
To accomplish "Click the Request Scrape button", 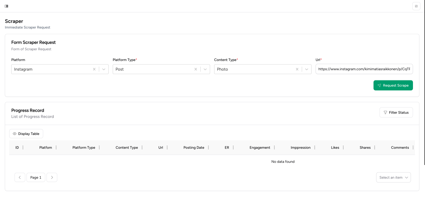I will click(x=393, y=85).
